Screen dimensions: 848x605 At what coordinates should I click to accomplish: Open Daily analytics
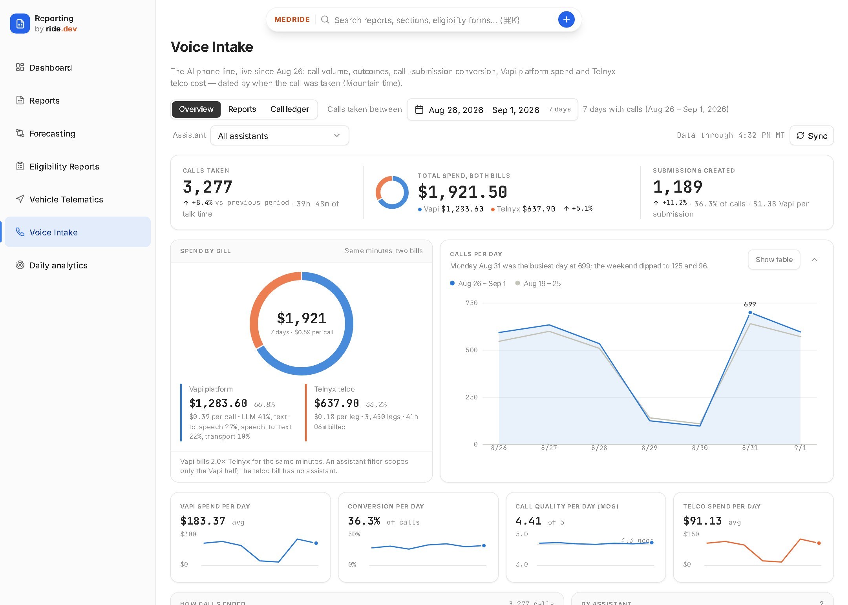tap(78, 265)
